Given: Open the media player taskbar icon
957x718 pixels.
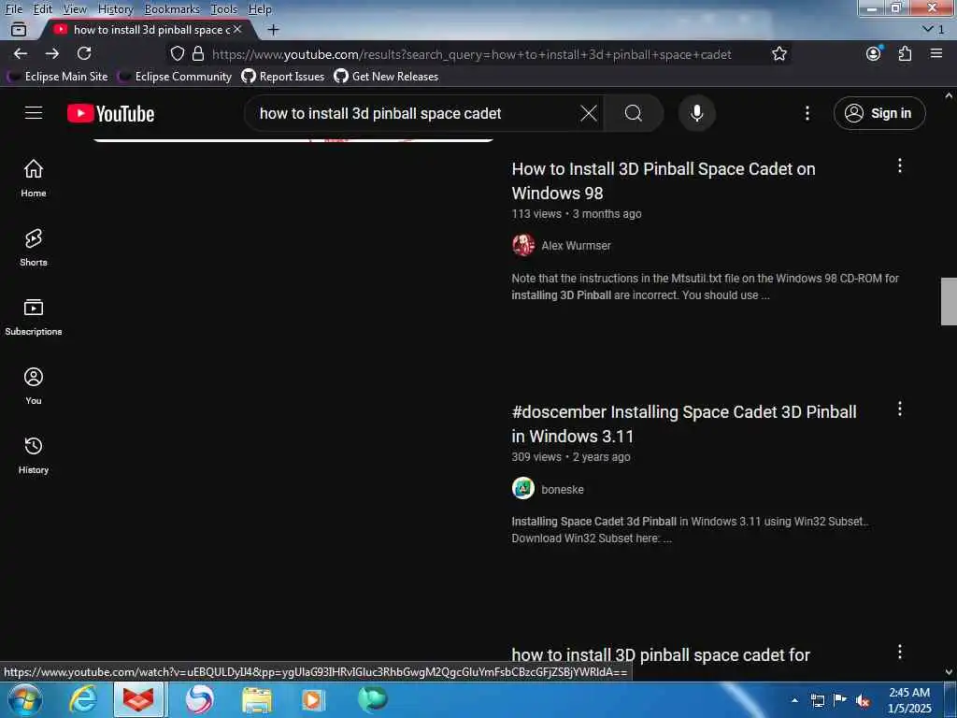Looking at the screenshot, I should coord(313,699).
